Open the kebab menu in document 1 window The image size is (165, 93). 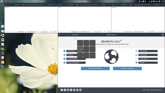pyautogui.click(x=56, y=5)
